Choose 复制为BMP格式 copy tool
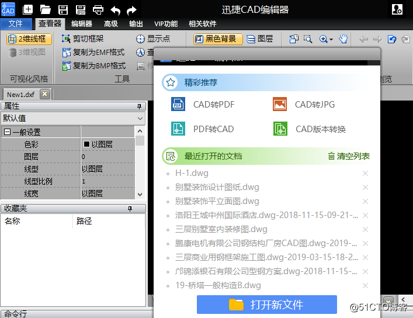This screenshot has height=318, width=413. pyautogui.click(x=94, y=65)
